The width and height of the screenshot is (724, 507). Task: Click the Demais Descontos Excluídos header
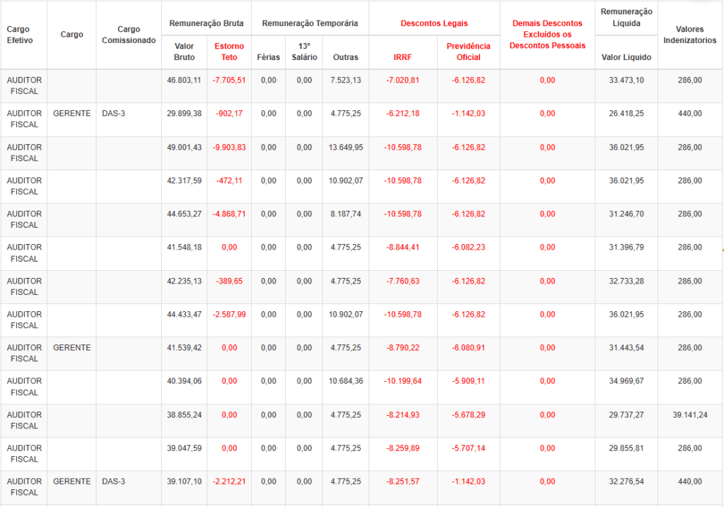[x=547, y=35]
